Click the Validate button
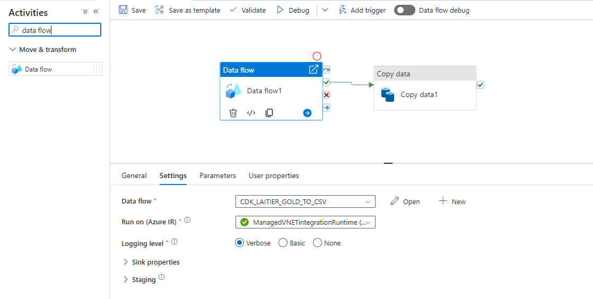593x299 pixels. (248, 10)
